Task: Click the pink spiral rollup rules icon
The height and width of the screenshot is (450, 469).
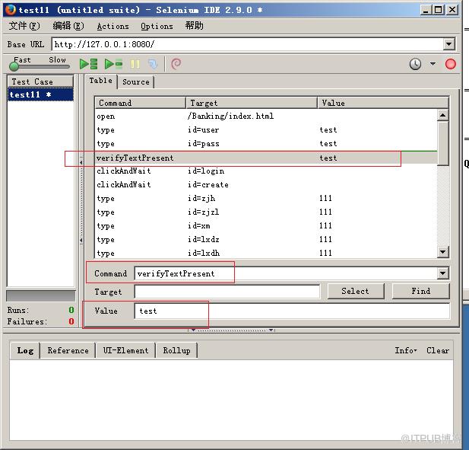Action: (176, 64)
